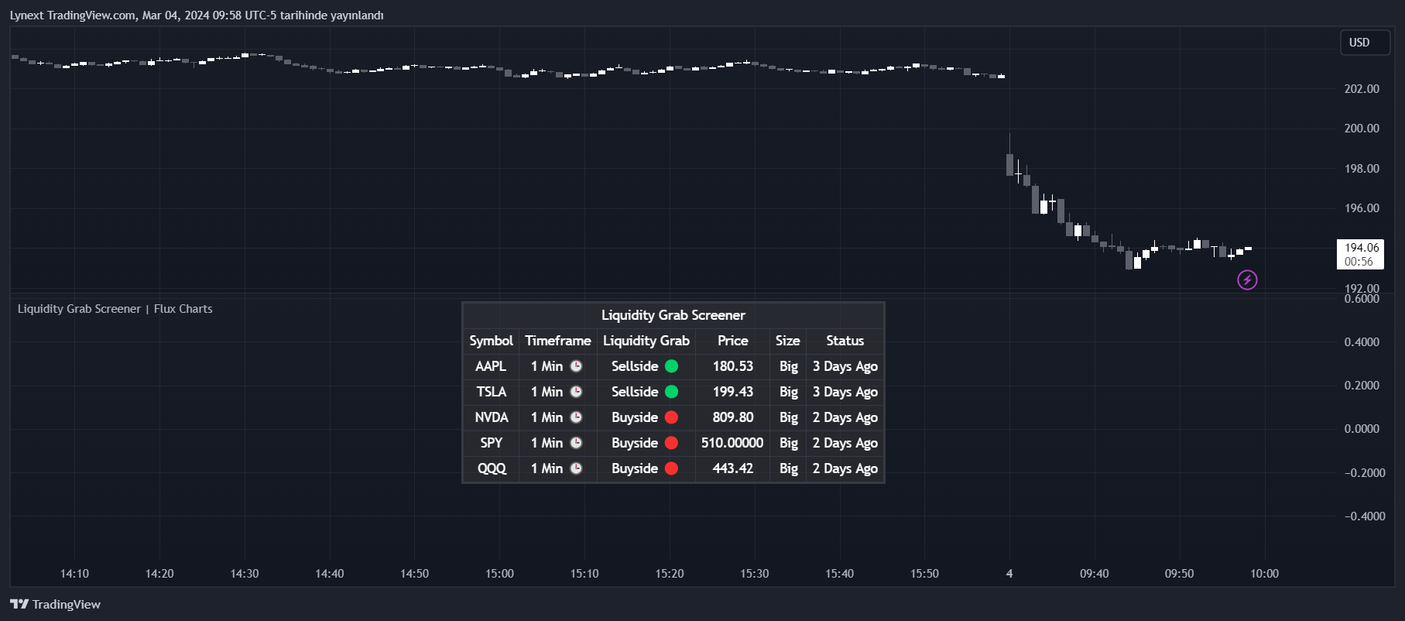Viewport: 1405px width, 621px height.
Task: Click the 196.00 price axis label
Action: click(x=1362, y=208)
